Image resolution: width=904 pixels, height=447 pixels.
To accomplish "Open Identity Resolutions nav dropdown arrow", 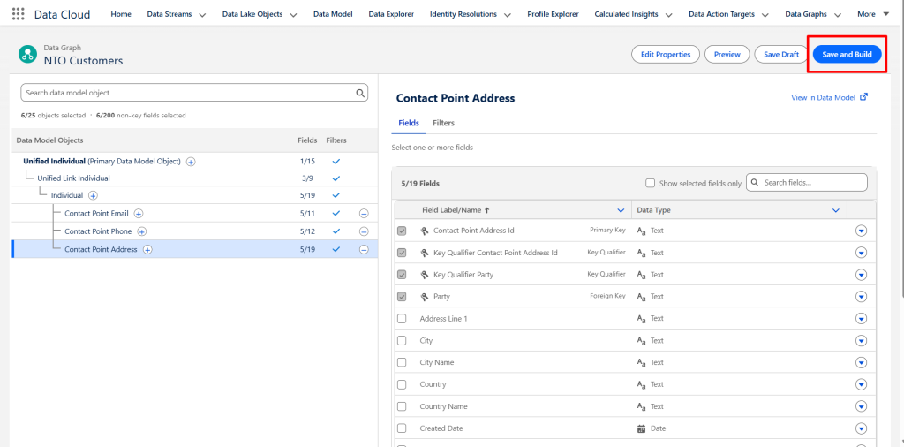I will click(x=507, y=15).
